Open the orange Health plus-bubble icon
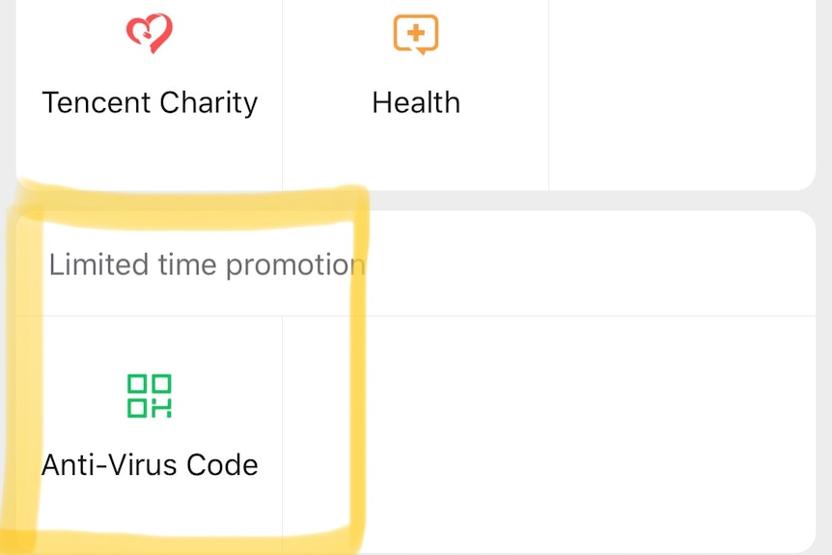The width and height of the screenshot is (832, 555). [416, 35]
